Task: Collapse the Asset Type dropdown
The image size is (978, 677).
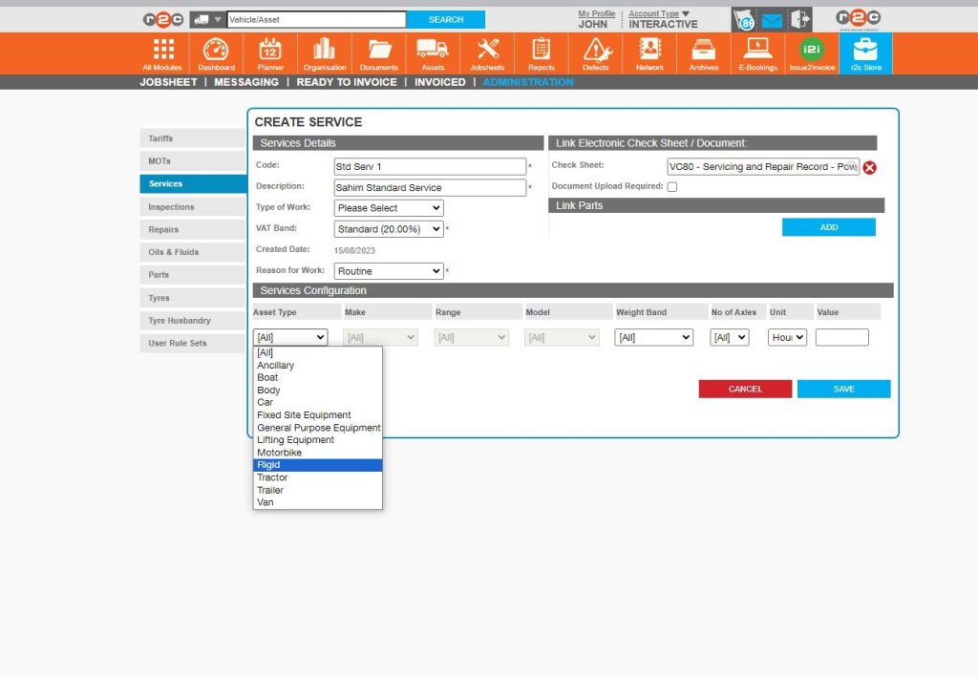Action: coord(290,337)
